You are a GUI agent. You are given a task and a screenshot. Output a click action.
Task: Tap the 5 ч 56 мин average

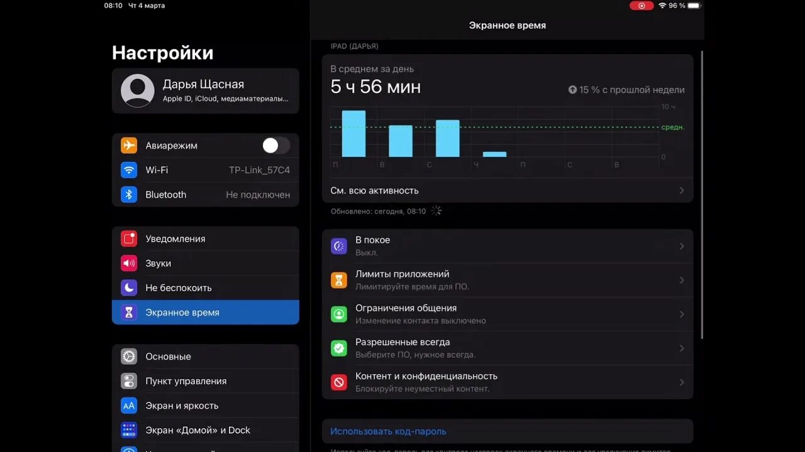(x=375, y=87)
